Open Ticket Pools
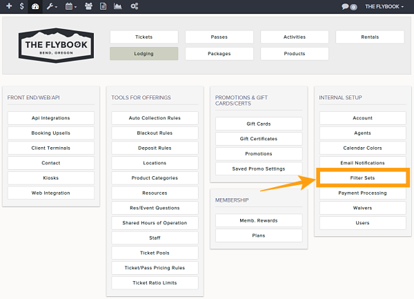414x299 pixels. [x=155, y=253]
